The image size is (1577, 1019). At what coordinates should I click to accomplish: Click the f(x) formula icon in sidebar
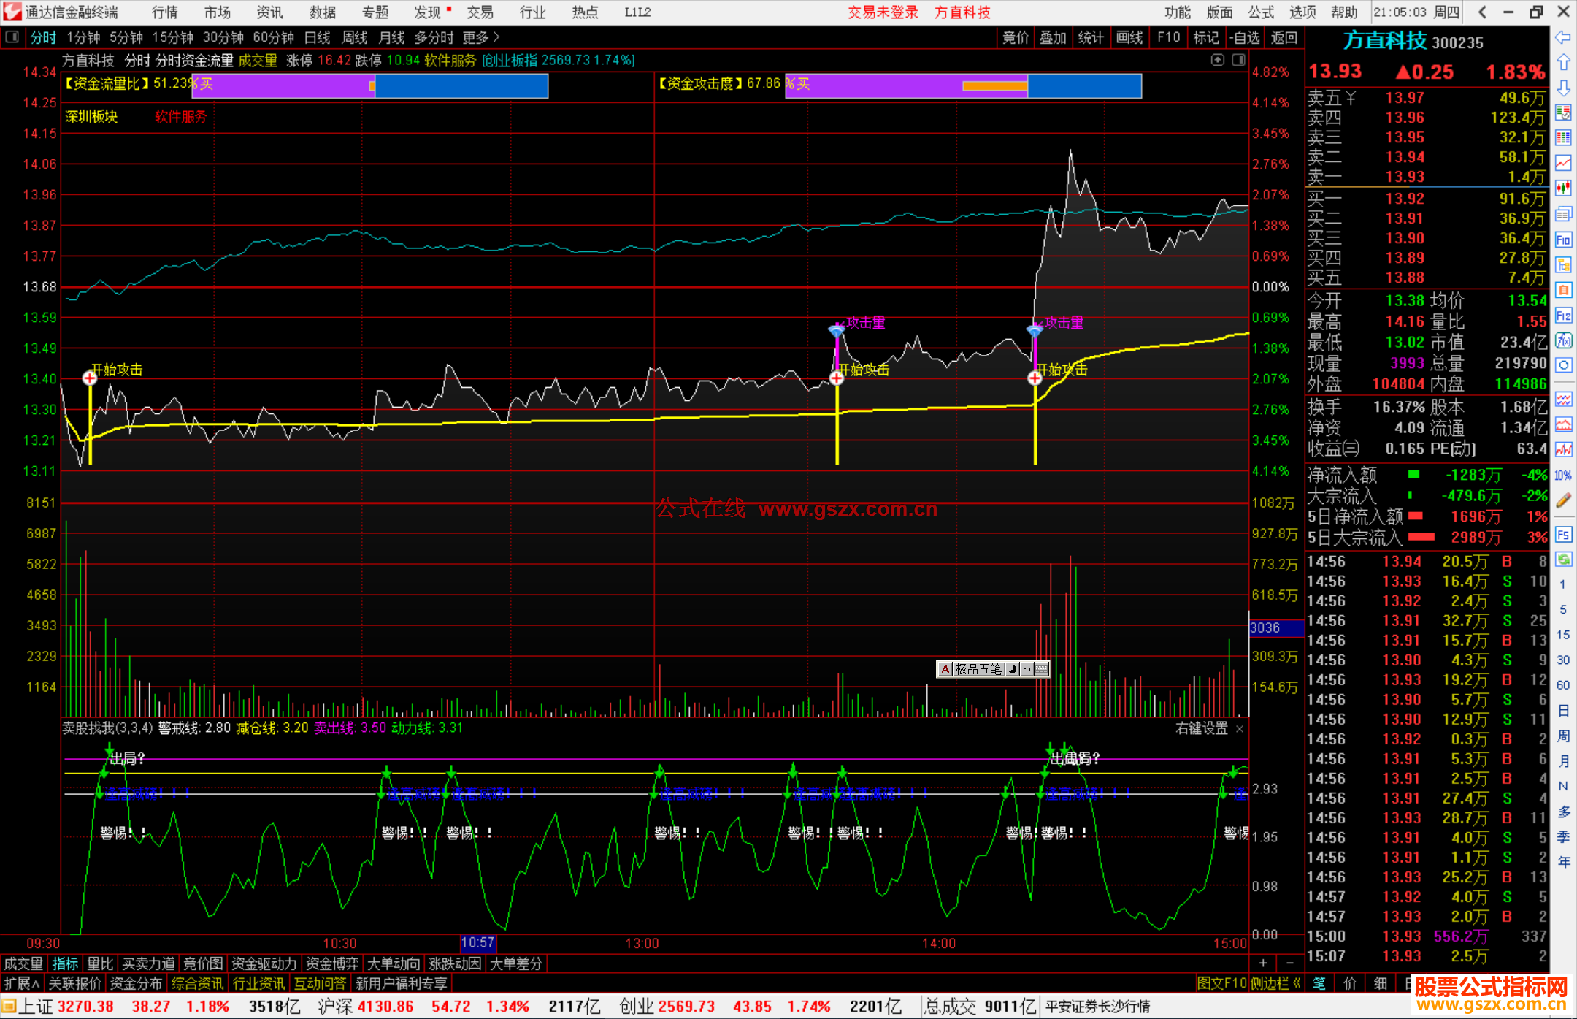click(x=1563, y=341)
